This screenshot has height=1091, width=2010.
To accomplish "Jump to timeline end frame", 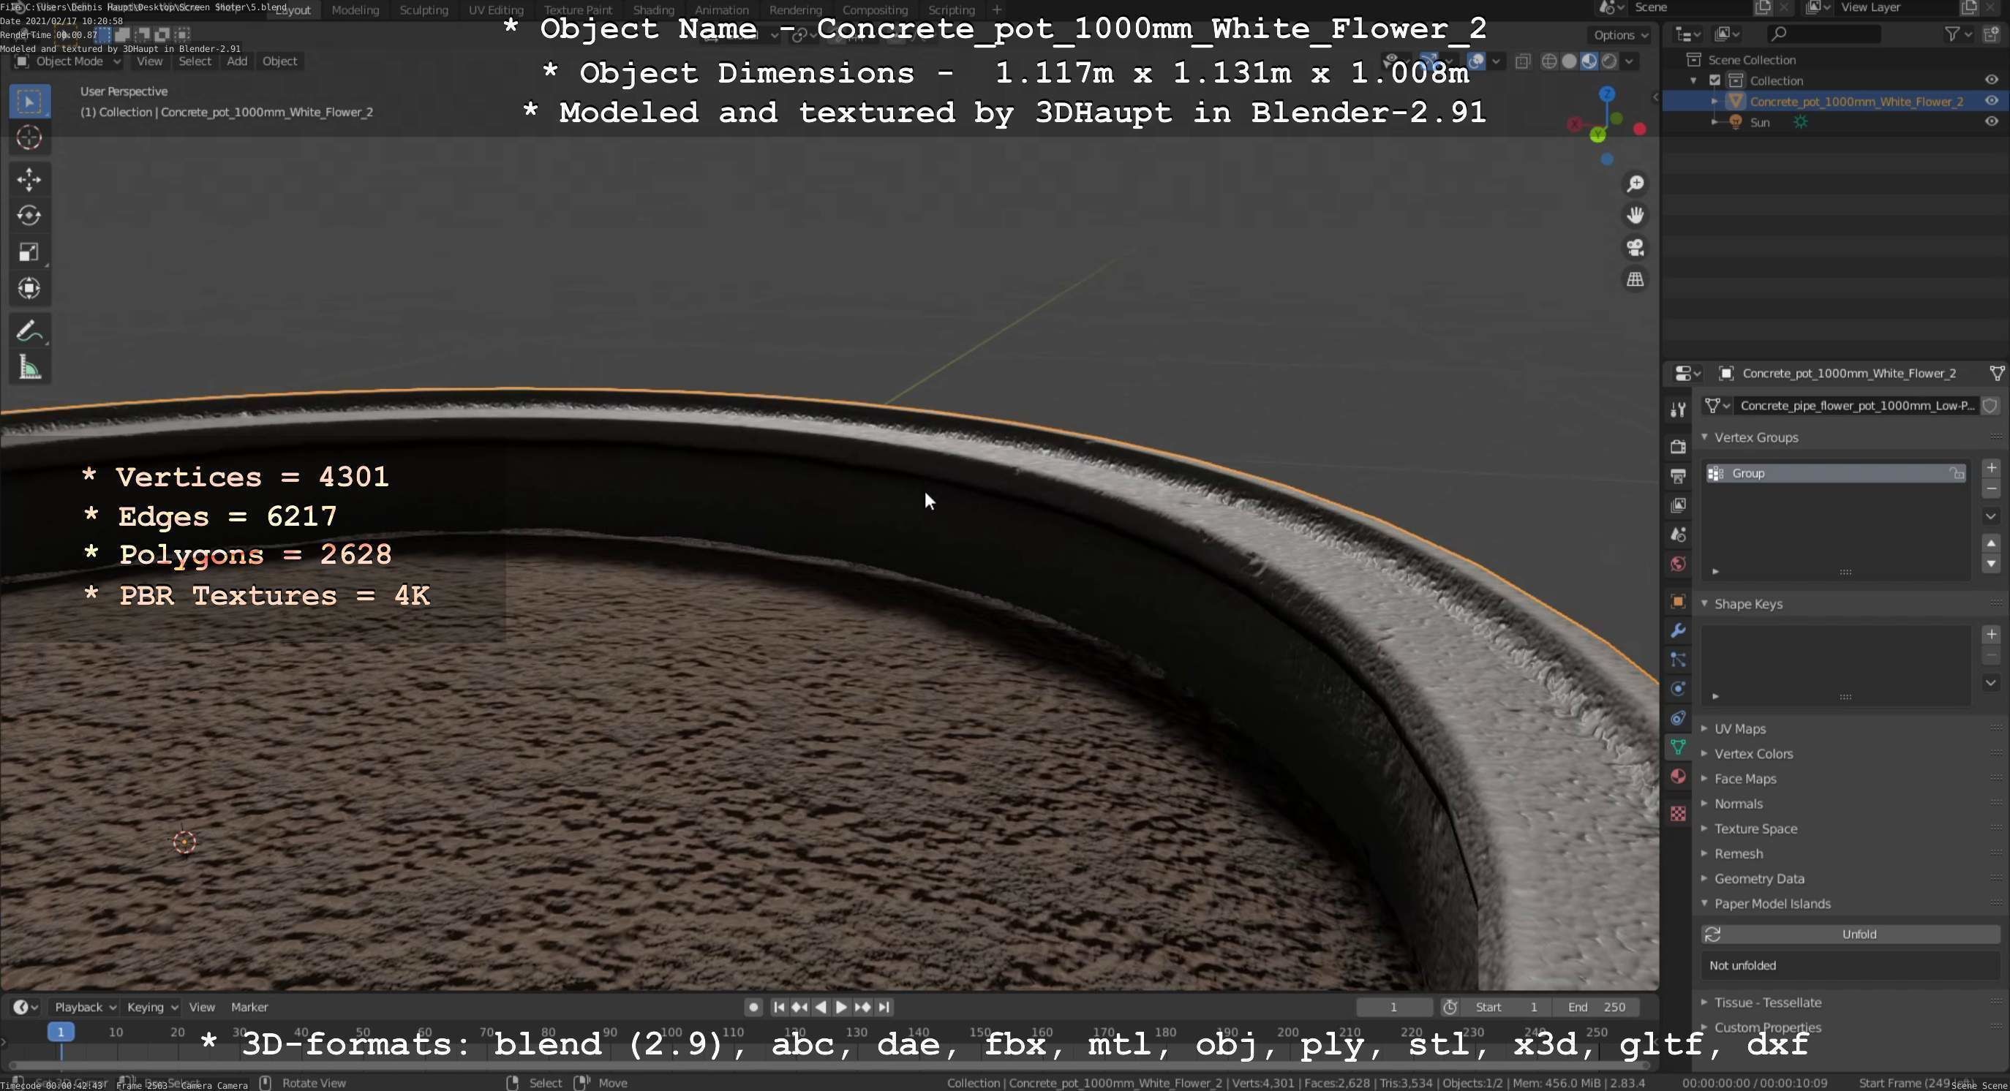I will [x=884, y=1007].
